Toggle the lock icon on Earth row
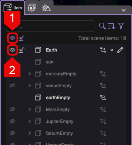 pyautogui.click(x=22, y=50)
